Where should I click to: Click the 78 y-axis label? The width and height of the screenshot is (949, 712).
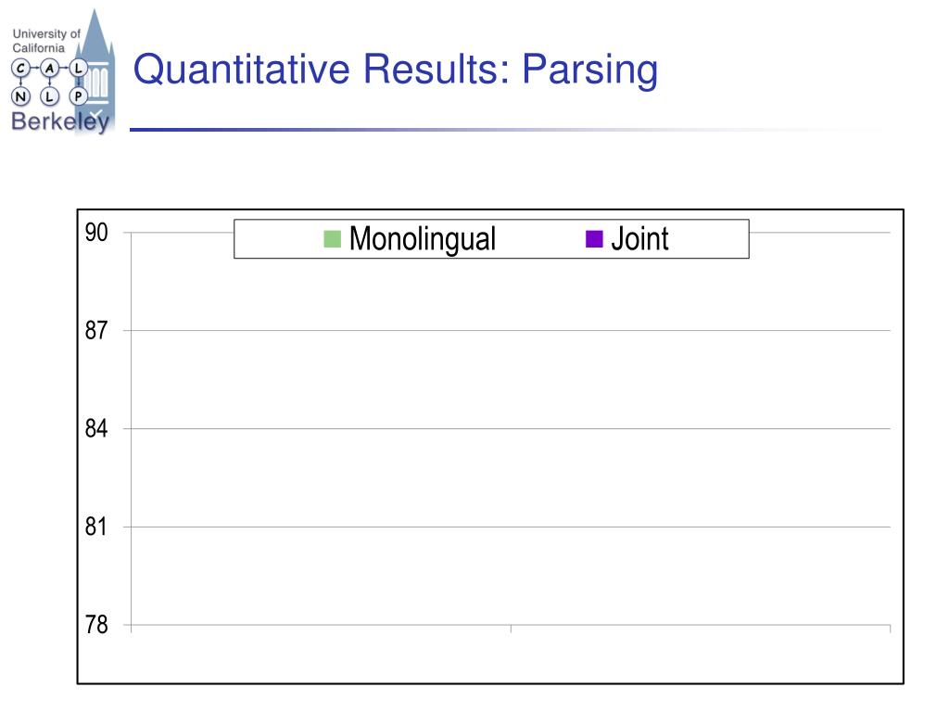(96, 625)
